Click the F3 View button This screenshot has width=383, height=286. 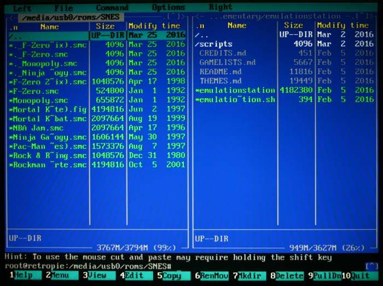[x=99, y=275]
